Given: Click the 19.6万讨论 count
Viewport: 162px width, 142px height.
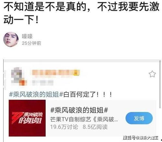Looking at the screenshot, I should tap(64, 127).
